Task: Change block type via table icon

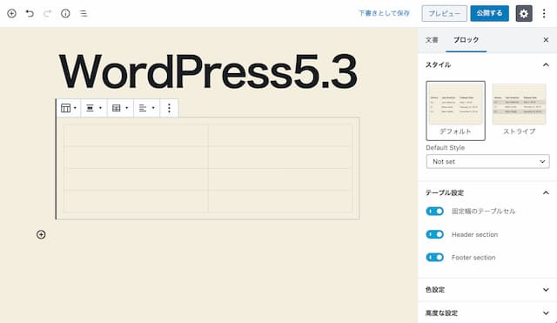Action: tap(69, 108)
